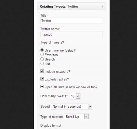Click the Normal (4 seconds) arrow button
This screenshot has width=137, height=129.
coord(90,107)
